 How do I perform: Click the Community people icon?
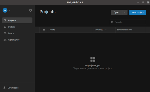pos(5,40)
